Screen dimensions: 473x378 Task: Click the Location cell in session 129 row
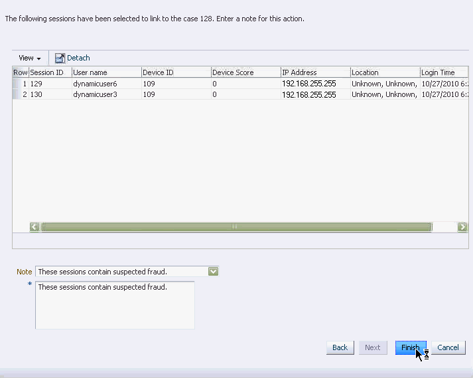click(385, 84)
